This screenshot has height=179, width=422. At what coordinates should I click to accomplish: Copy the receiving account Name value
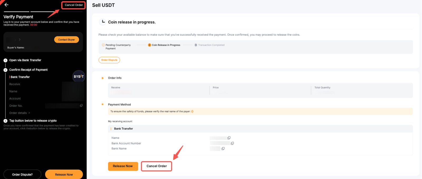229,138
